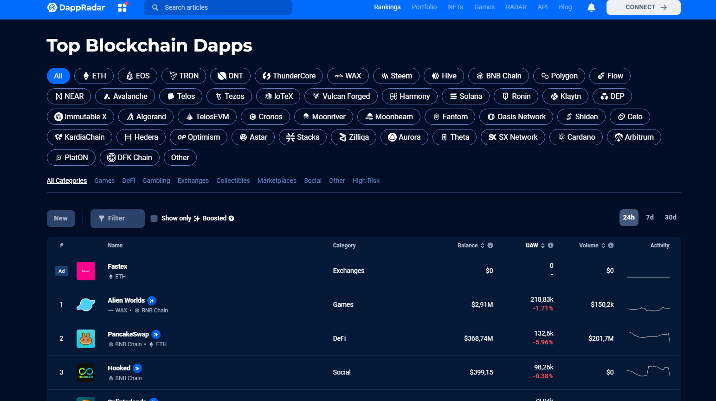Open the apps grid icon beside the DappRadar logo

(122, 7)
